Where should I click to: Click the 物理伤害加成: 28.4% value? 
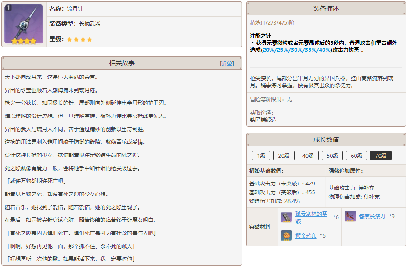pos(274,201)
